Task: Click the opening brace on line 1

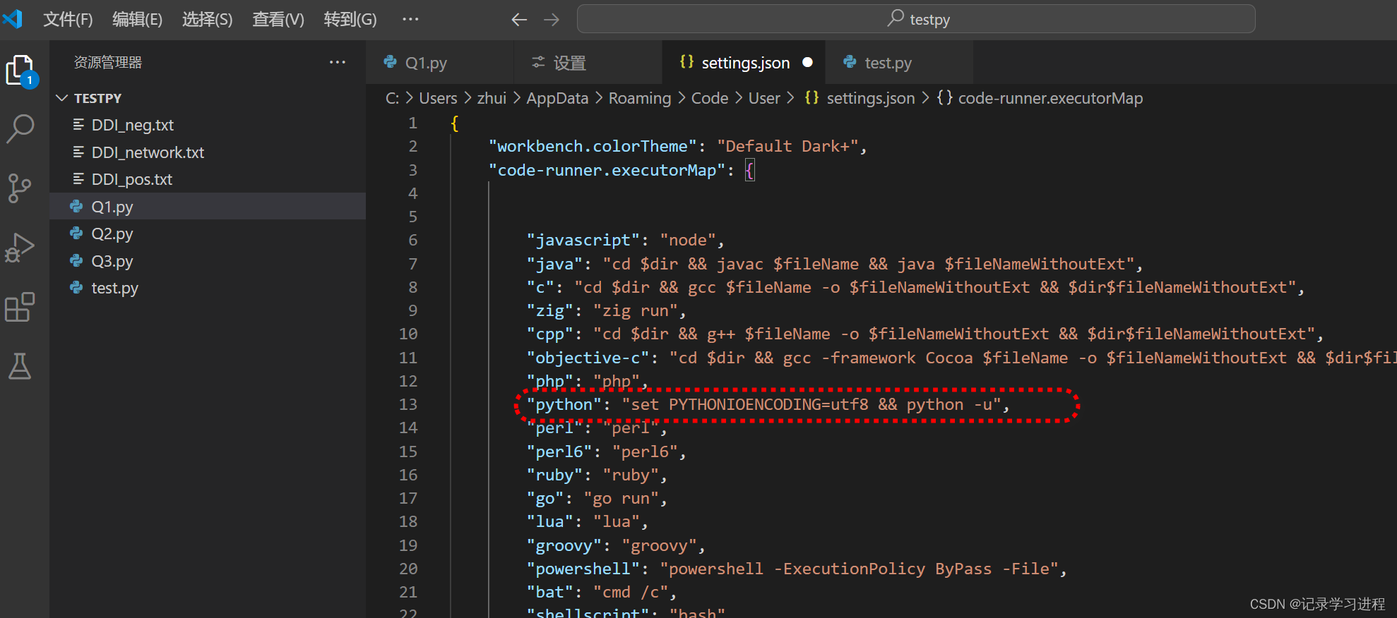Action: point(455,123)
